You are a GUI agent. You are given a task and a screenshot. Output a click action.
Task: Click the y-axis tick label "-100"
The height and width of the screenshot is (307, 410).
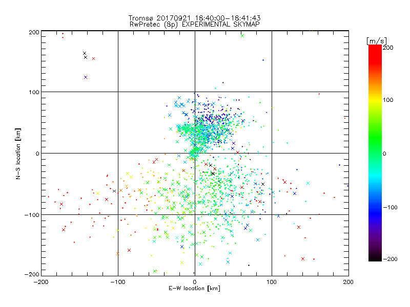coord(32,215)
